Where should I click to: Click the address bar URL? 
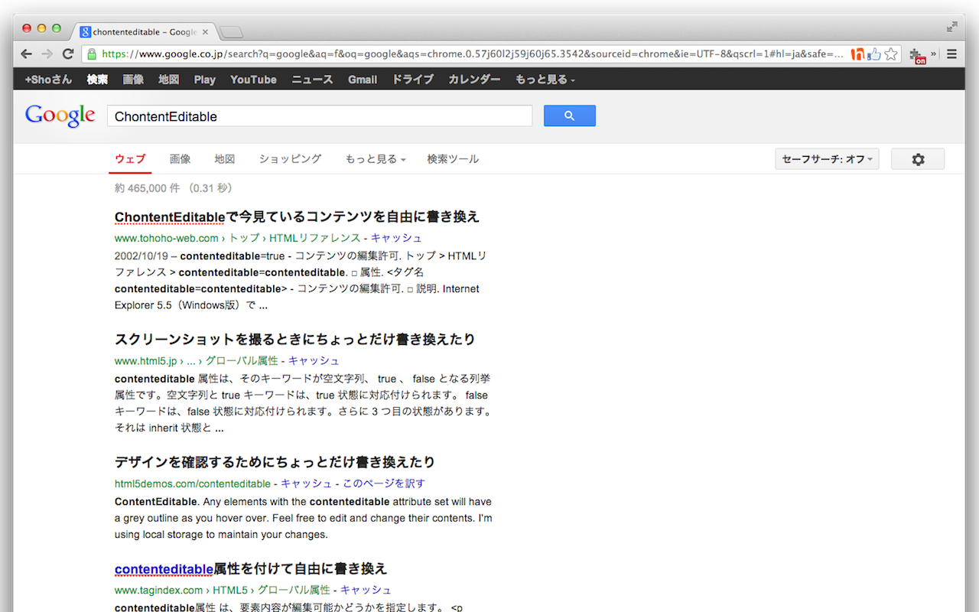pyautogui.click(x=473, y=54)
